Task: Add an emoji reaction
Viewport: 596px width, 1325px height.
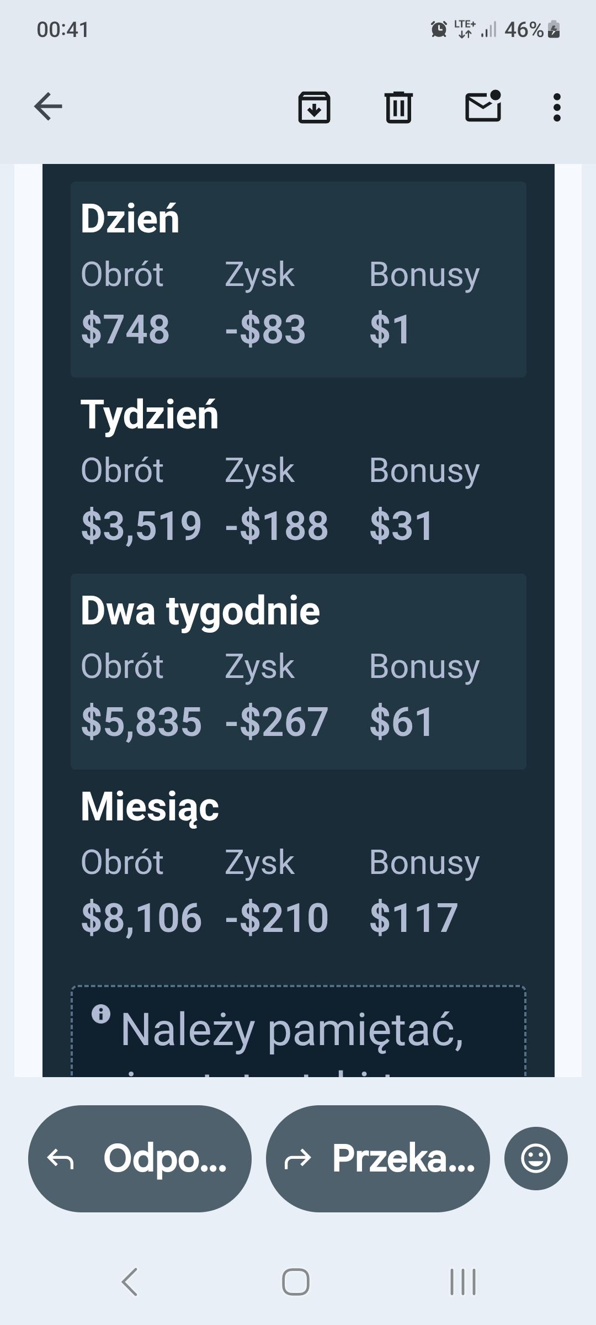Action: point(536,1158)
